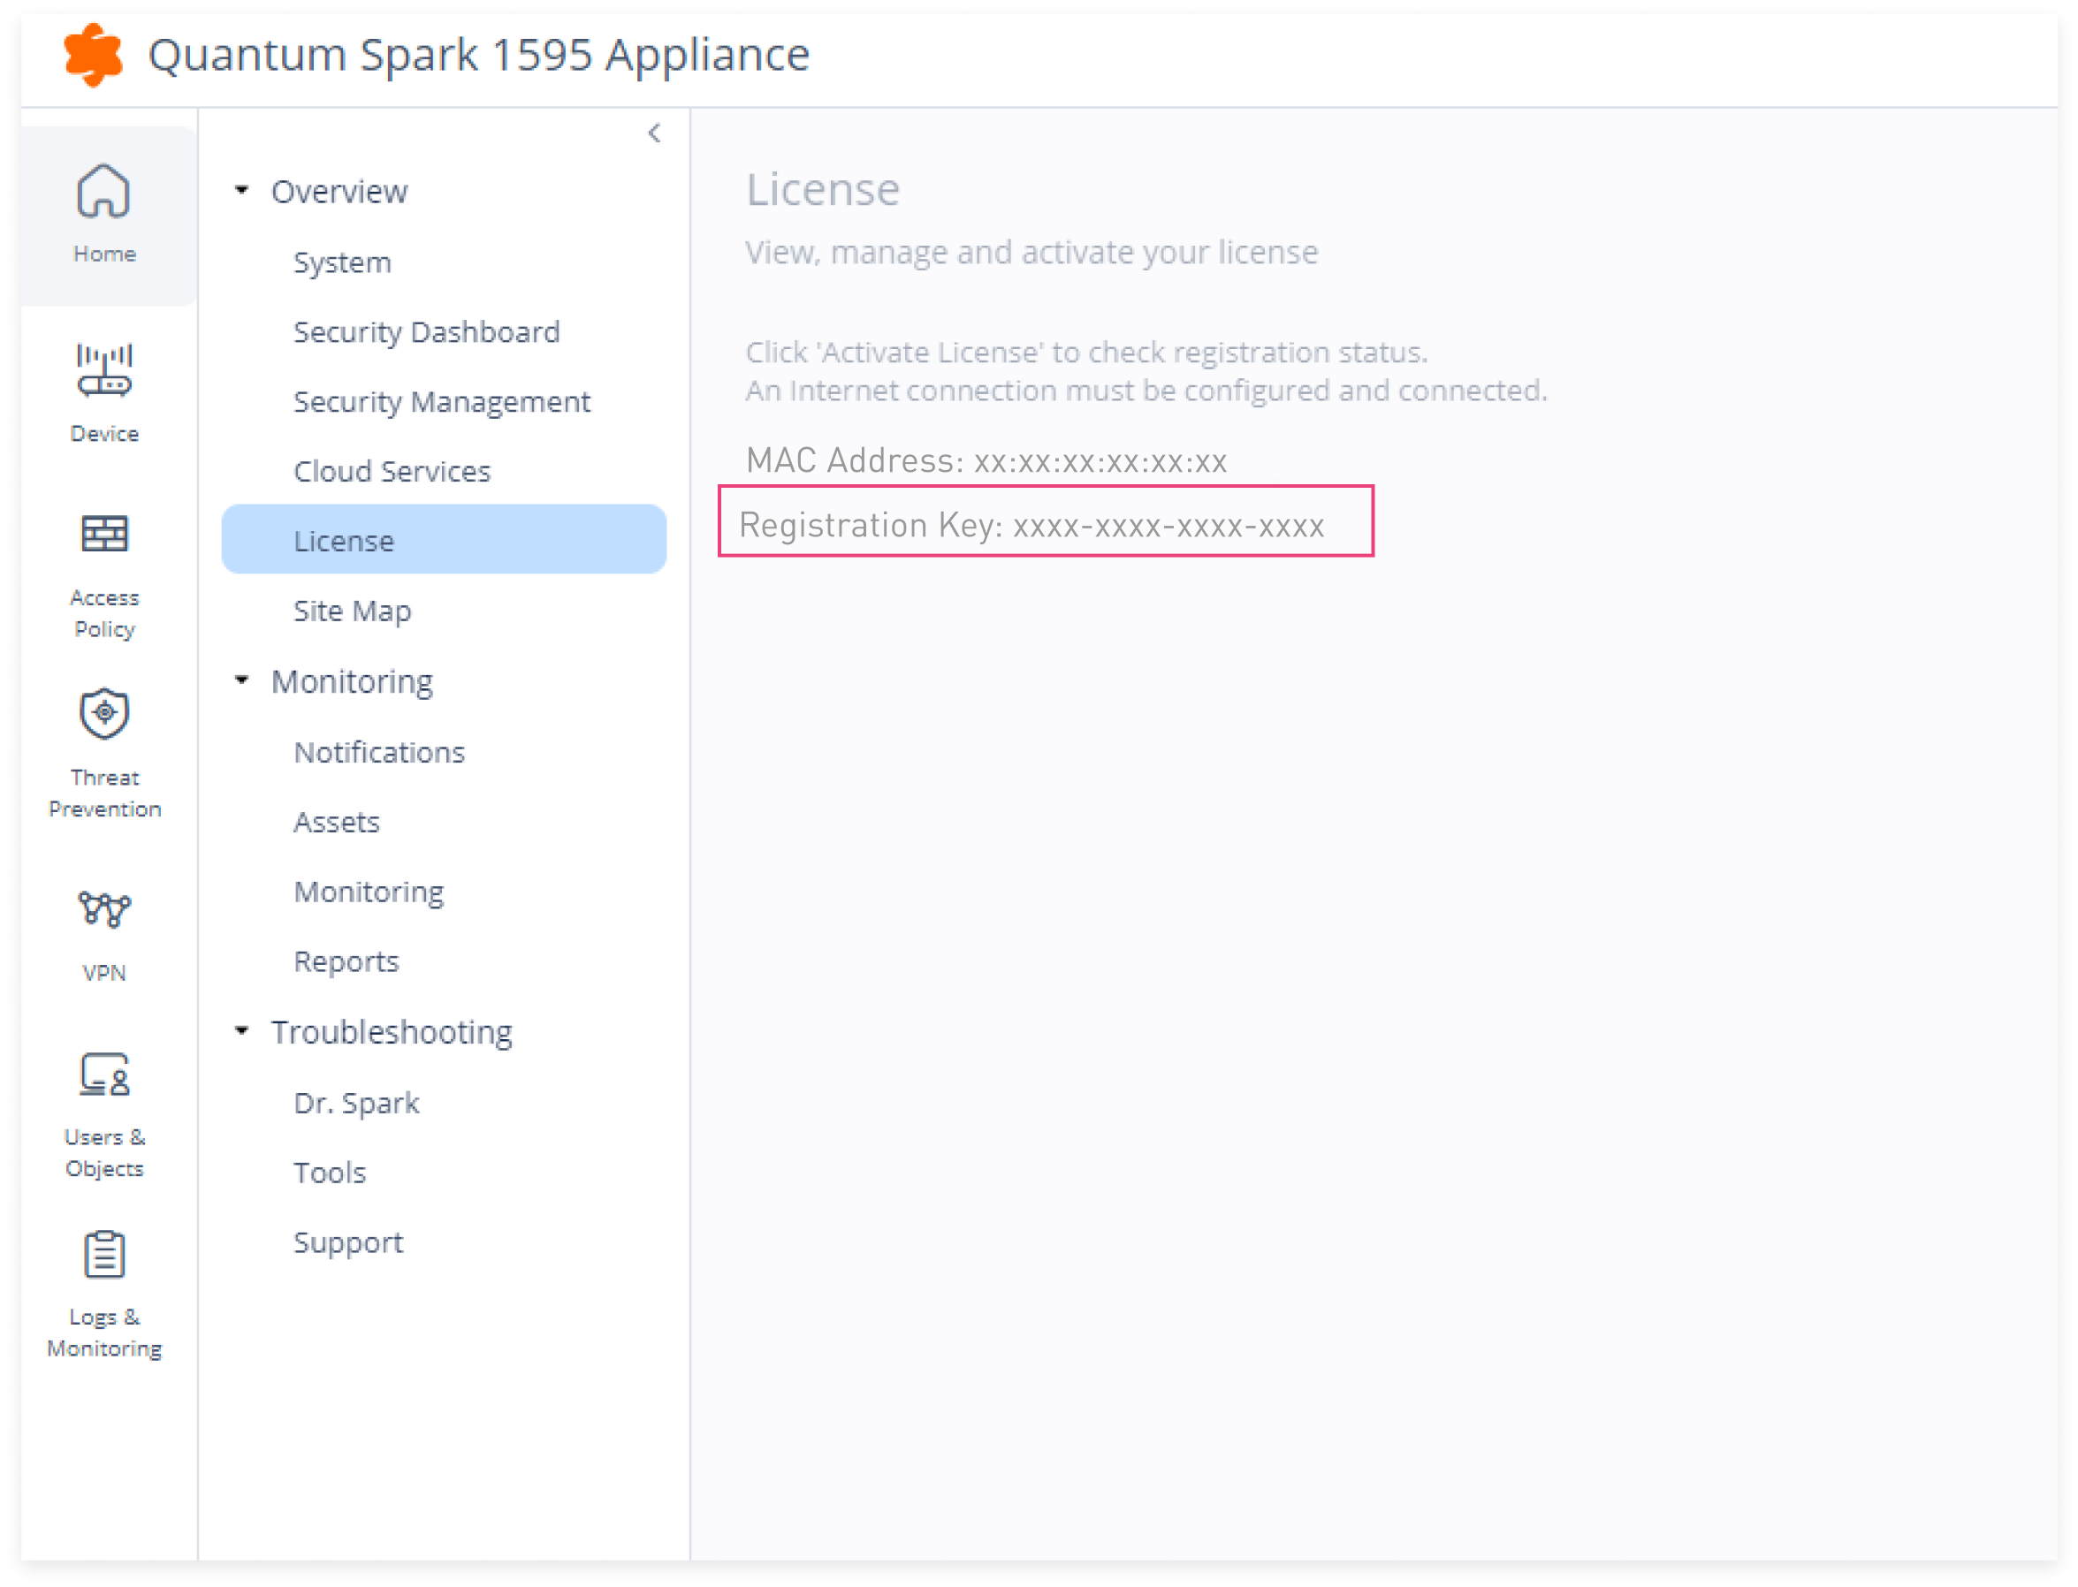
Task: Open the Home section icon
Action: pyautogui.click(x=104, y=192)
